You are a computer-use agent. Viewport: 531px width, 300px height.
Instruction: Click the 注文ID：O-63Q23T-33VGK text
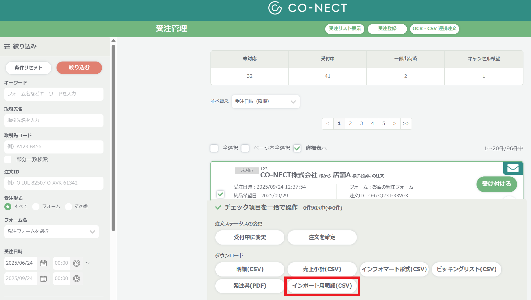tap(379, 196)
